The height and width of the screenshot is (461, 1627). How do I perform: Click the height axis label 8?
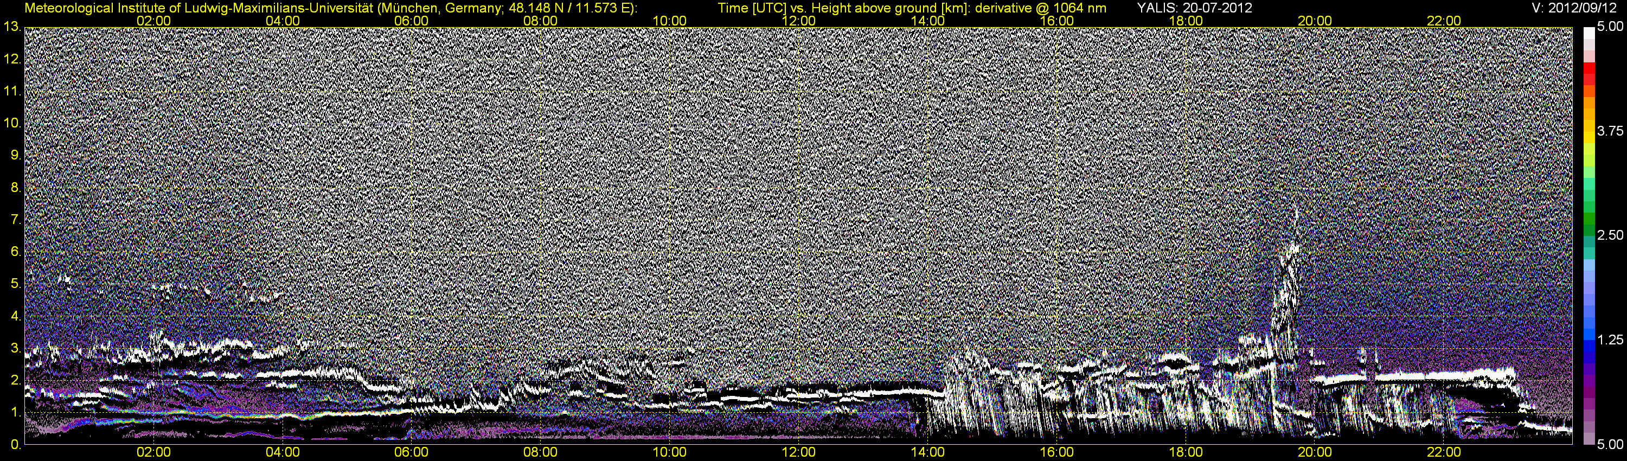pos(15,188)
